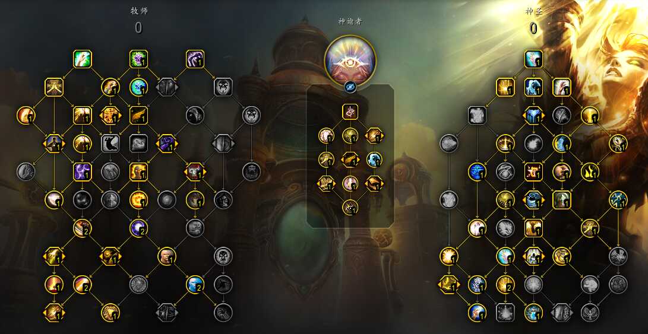Image resolution: width=648 pixels, height=334 pixels.
Task: Open the purple tendrils choice node with arrows
Action: click(x=167, y=143)
